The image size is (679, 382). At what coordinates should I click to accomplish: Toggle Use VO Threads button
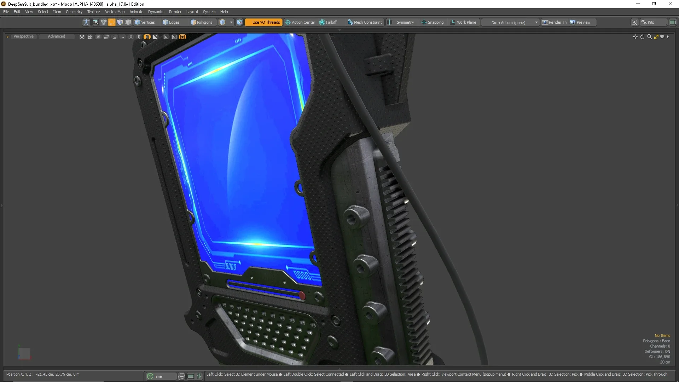pyautogui.click(x=263, y=22)
